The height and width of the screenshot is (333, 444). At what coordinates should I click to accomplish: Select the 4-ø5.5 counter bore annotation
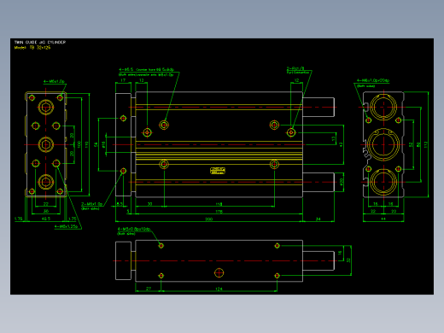pyautogui.click(x=146, y=69)
